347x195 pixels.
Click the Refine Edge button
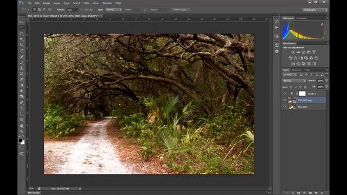point(181,10)
